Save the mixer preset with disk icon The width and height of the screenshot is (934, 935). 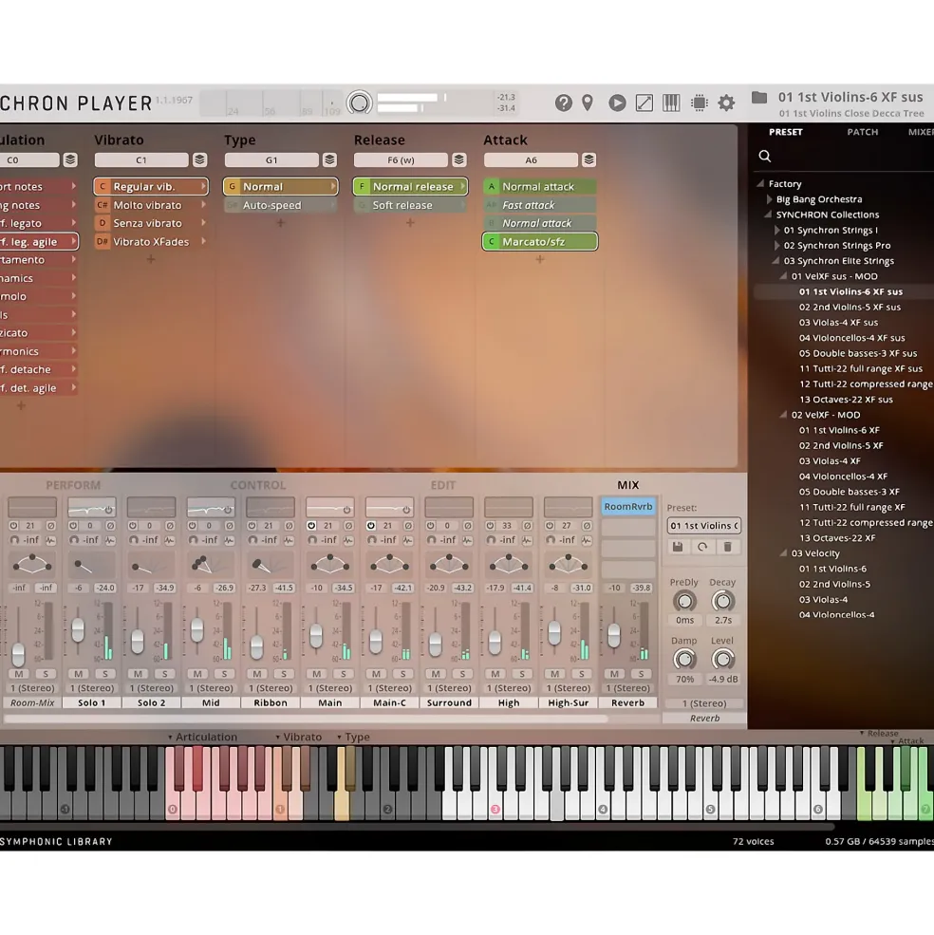[678, 547]
